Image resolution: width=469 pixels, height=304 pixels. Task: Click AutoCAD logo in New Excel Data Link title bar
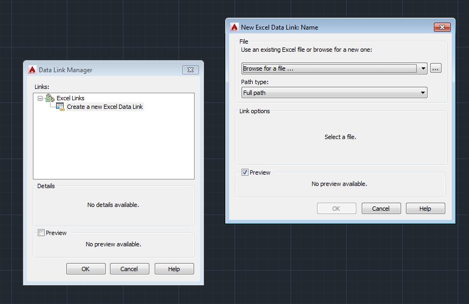235,27
